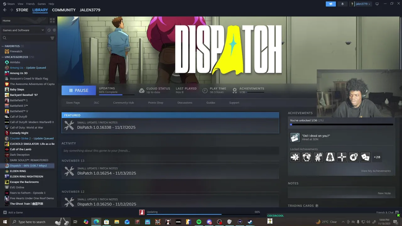Image resolution: width=402 pixels, height=226 pixels.
Task: Click the first locked achievement icon
Action: (x=295, y=157)
